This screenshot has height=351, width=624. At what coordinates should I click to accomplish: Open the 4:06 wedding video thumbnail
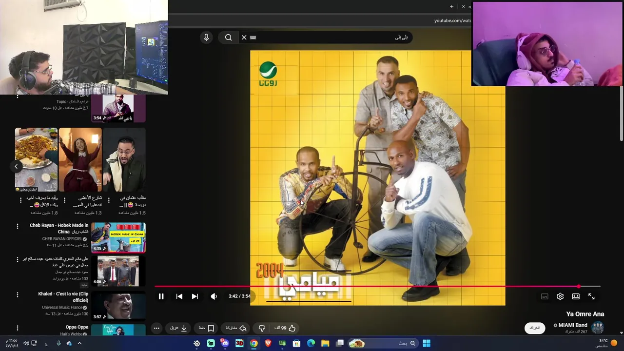point(118,272)
